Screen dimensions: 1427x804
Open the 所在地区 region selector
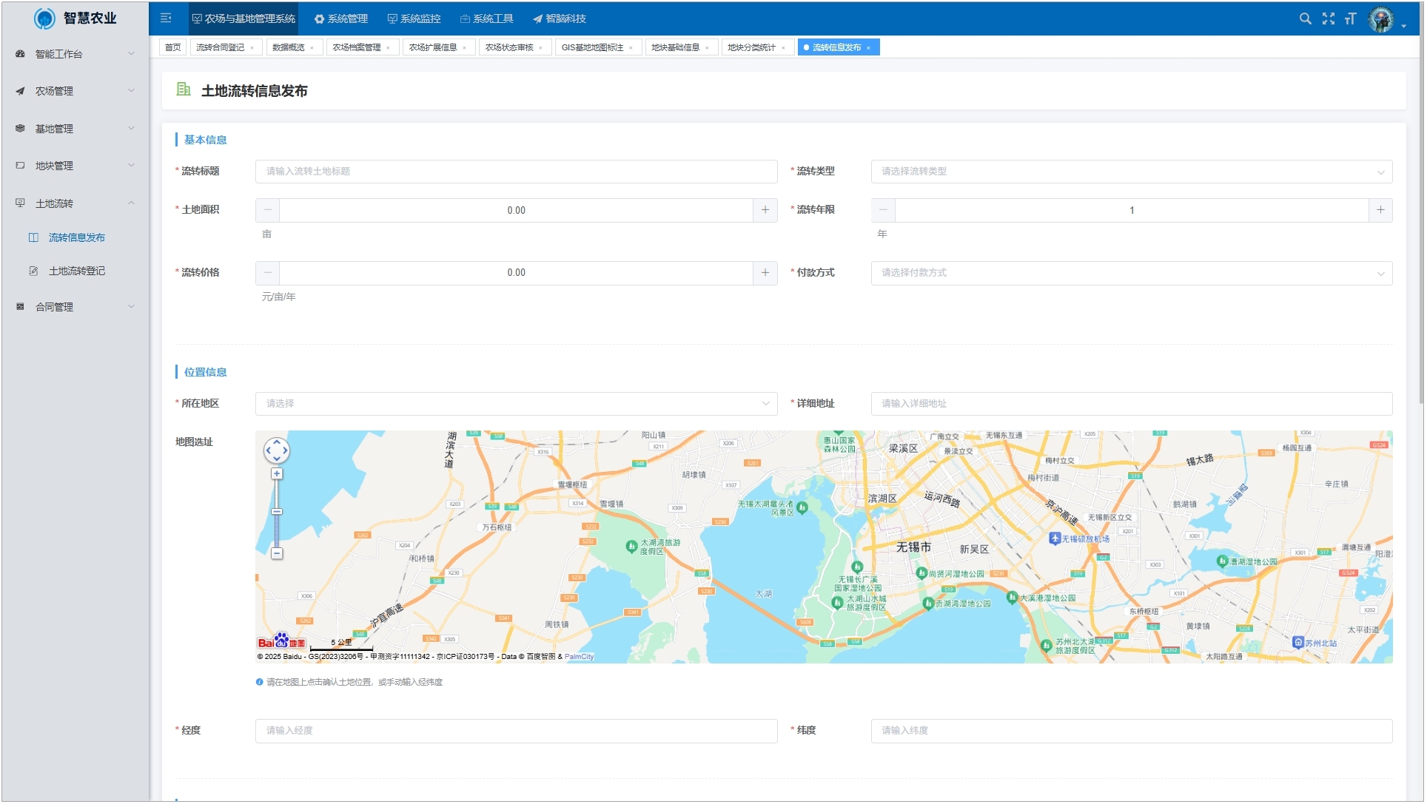click(516, 404)
